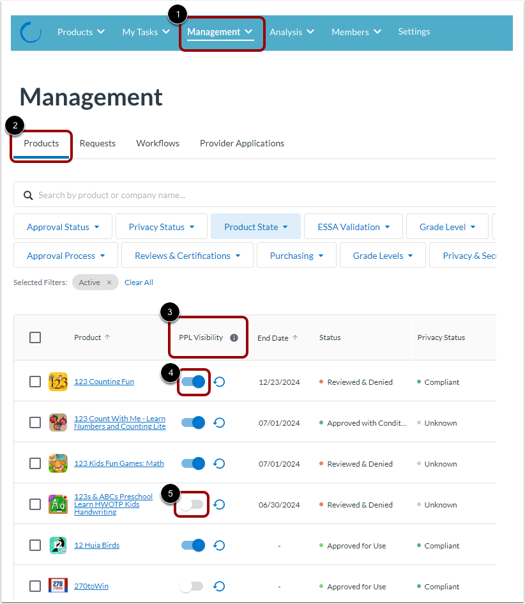This screenshot has width=525, height=604.
Task: Select the 12 Huia Birds checkbox
Action: pos(35,545)
